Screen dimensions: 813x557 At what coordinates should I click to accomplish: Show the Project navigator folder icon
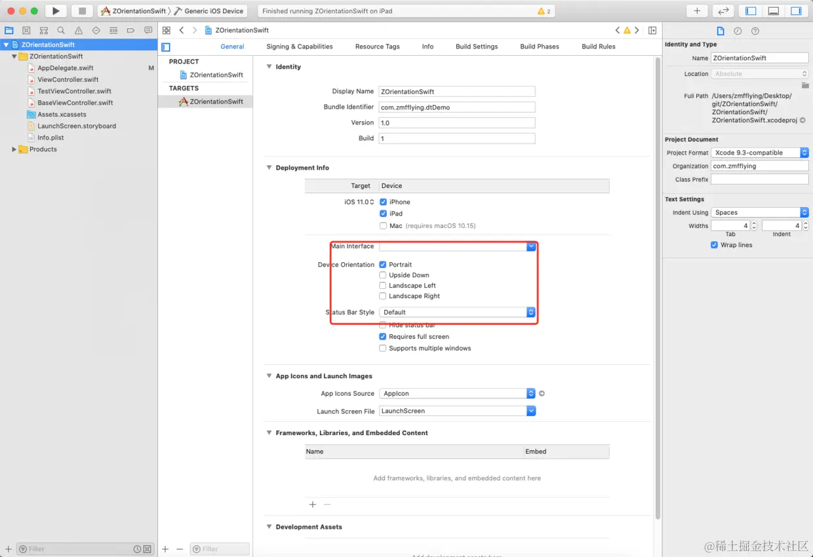pos(9,30)
